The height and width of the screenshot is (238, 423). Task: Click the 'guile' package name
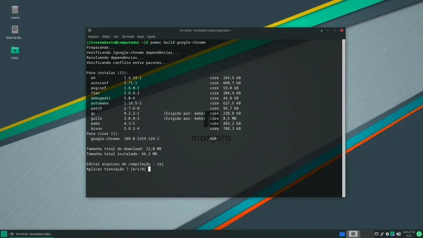(x=96, y=119)
